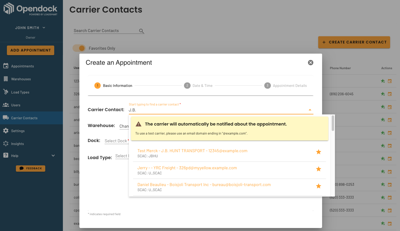Click the favorite star in the first table row
Viewport: 400px width, 231px height.
[383, 81]
